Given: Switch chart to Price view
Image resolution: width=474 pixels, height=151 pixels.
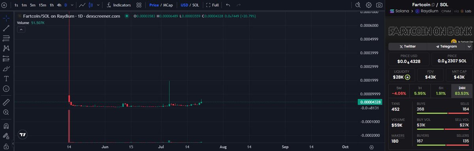Looking at the screenshot, I should click(154, 5).
